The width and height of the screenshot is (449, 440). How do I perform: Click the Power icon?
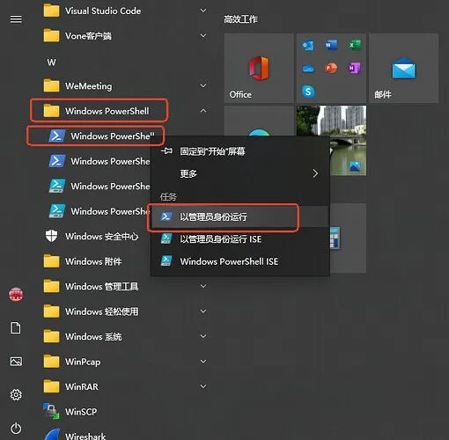pyautogui.click(x=16, y=429)
